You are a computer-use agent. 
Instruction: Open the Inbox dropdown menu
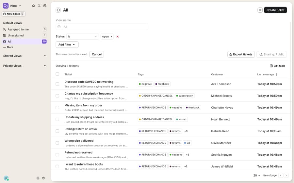click(15, 6)
